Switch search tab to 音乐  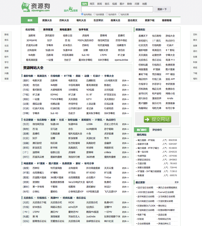click(107, 4)
